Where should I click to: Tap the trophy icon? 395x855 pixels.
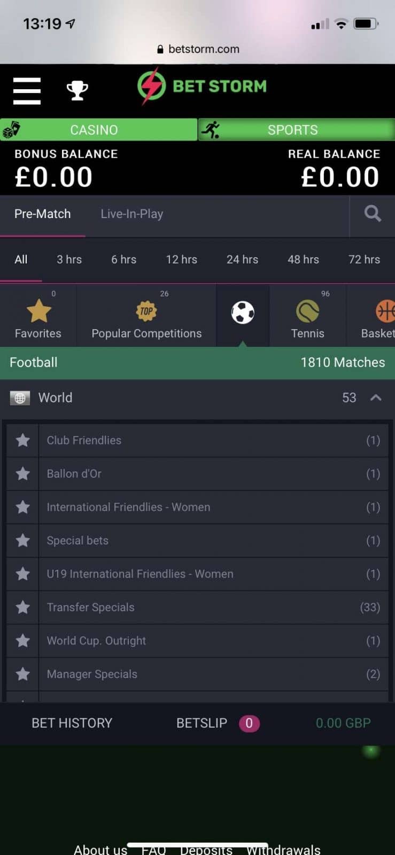[x=78, y=90]
